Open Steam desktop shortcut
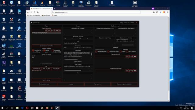Viewport: 195px width, 110px height. 19,20
